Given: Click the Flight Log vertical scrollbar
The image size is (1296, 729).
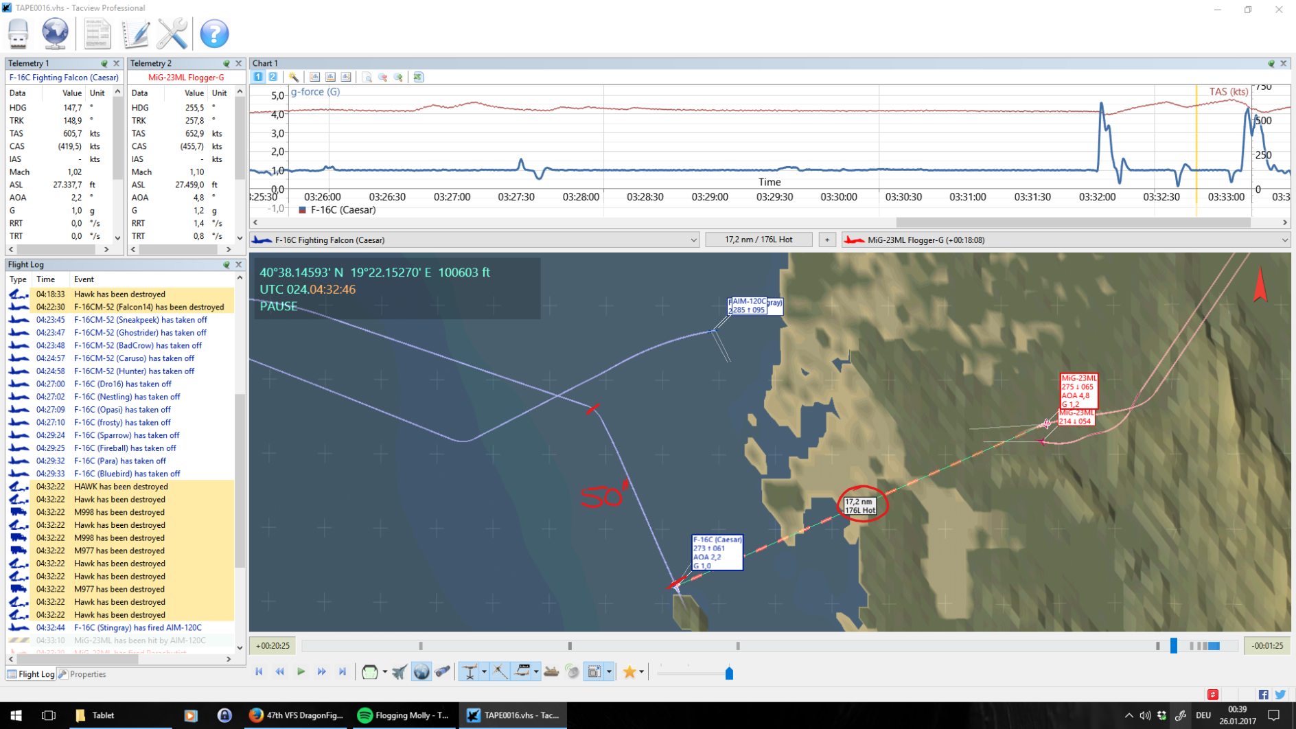Looking at the screenshot, I should [x=240, y=481].
